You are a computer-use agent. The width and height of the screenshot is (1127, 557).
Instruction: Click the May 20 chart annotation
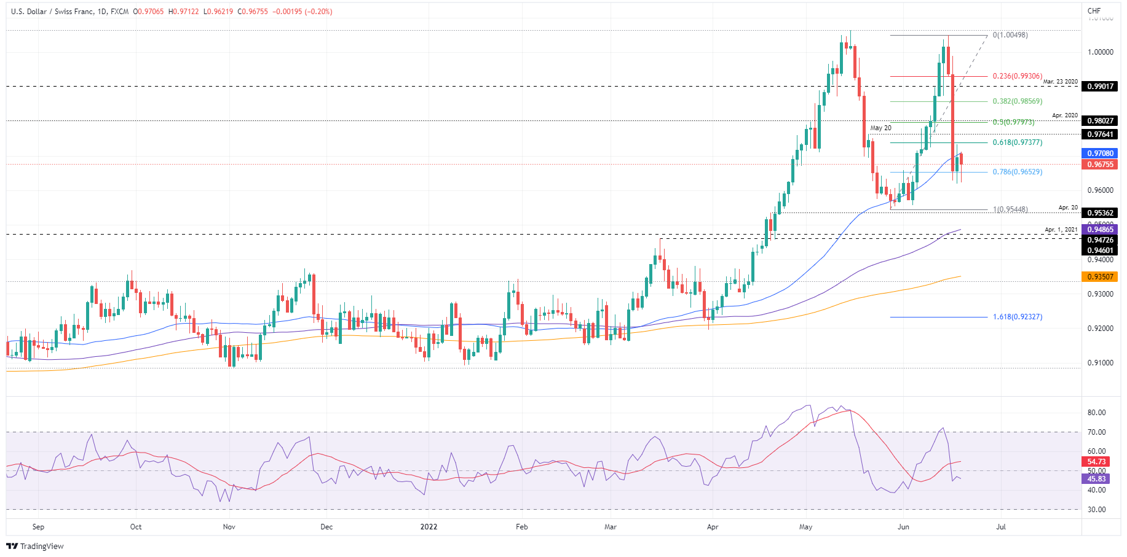click(x=880, y=128)
